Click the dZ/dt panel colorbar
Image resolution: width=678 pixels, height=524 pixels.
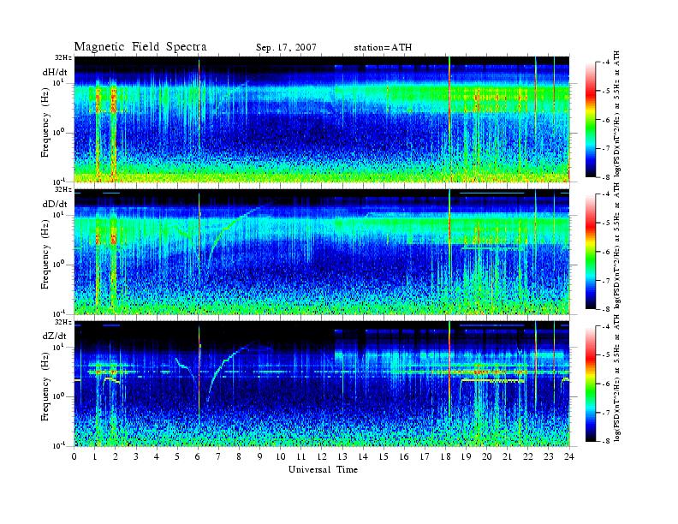point(591,384)
